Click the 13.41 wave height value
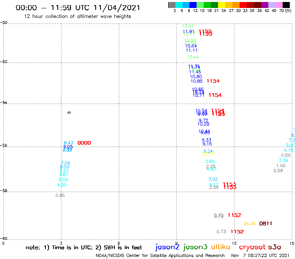The image size is (295, 259). click(x=188, y=26)
